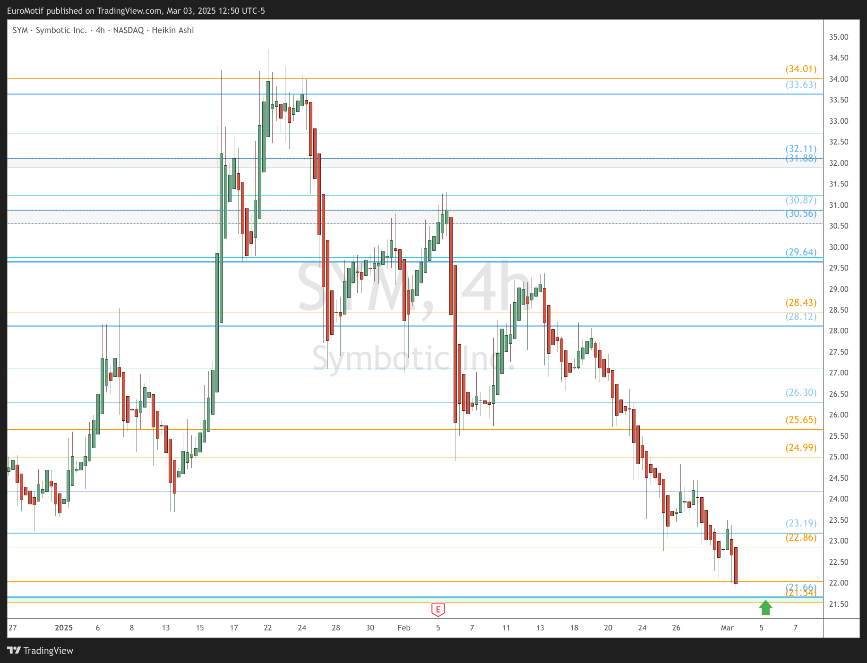This screenshot has height=663, width=867.
Task: Select the 27.00 price axis value
Action: [x=839, y=373]
